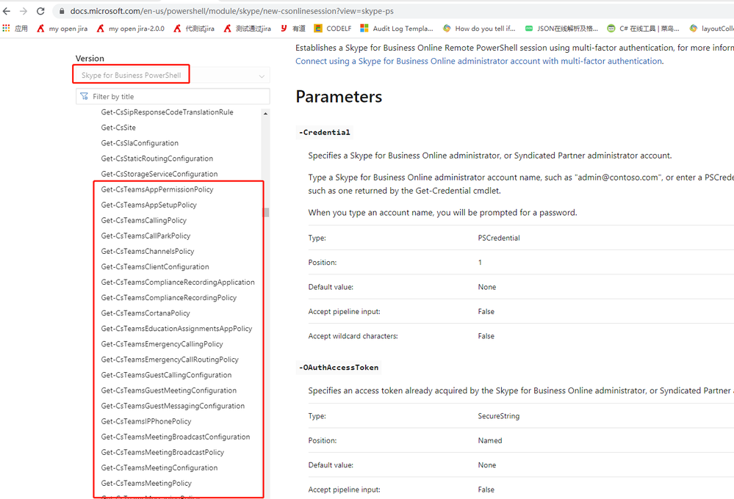Click the padlock icon in the address bar
734x499 pixels.
point(62,11)
